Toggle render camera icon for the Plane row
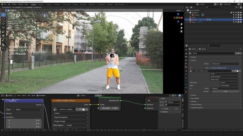This screenshot has width=243, height=136. (x=241, y=22)
